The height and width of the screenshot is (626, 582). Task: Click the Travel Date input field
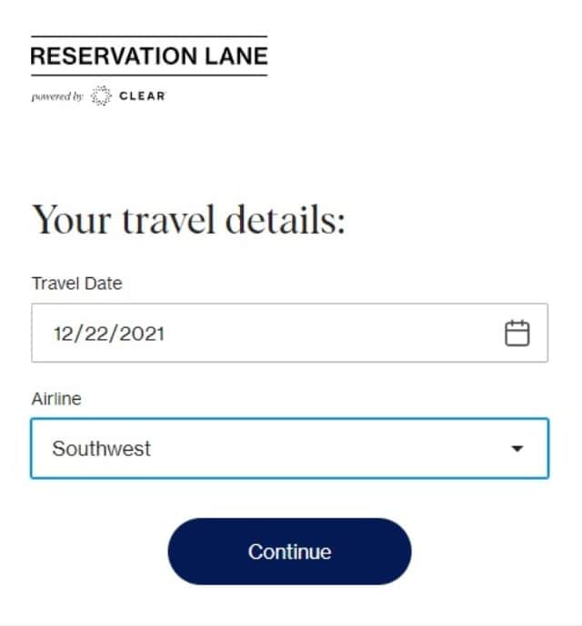click(x=290, y=333)
